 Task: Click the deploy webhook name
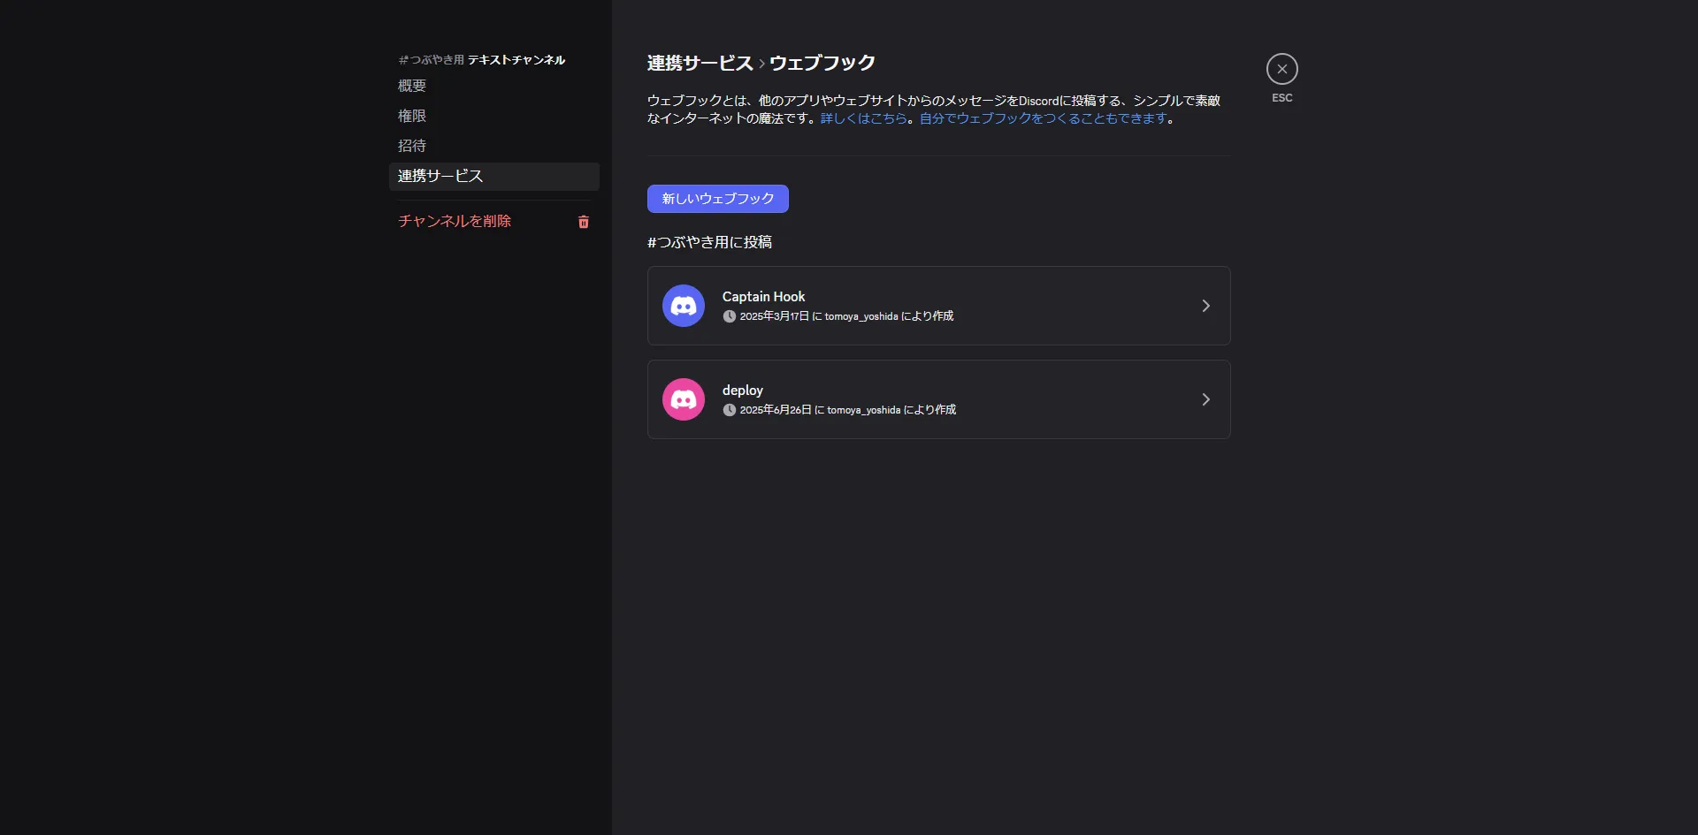pos(743,391)
